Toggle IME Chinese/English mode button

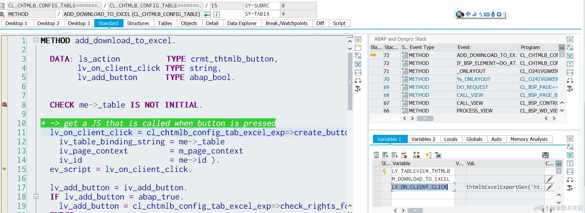pyautogui.click(x=468, y=14)
